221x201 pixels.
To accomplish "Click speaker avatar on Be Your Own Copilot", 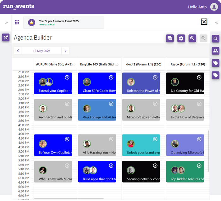I will [x=43, y=144].
